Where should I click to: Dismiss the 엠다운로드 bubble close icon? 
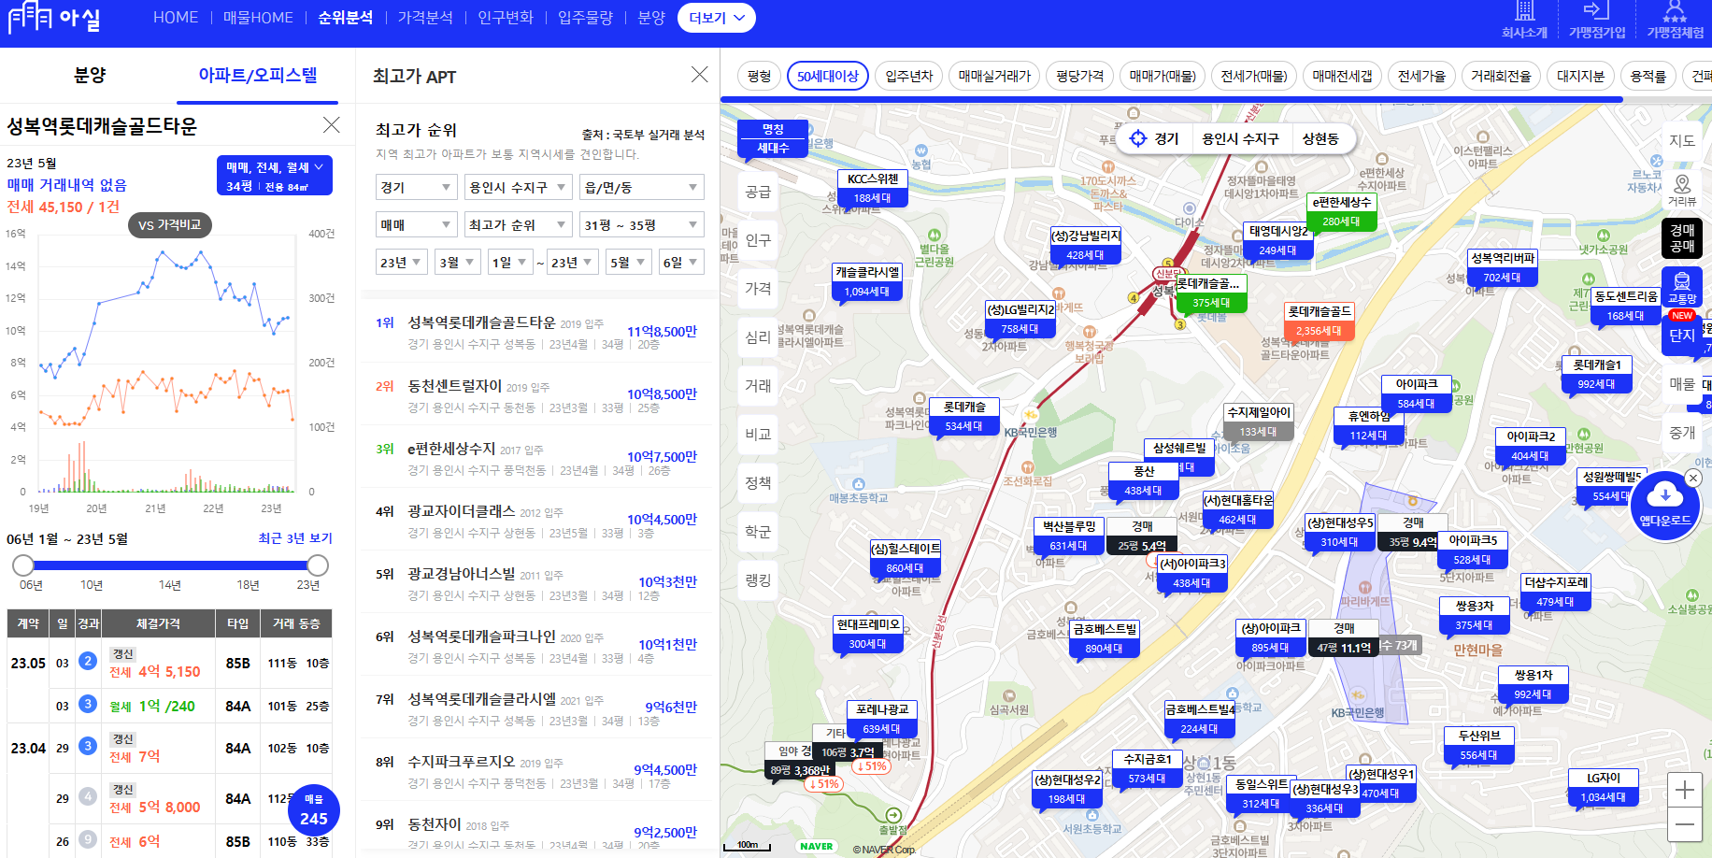(x=1693, y=478)
